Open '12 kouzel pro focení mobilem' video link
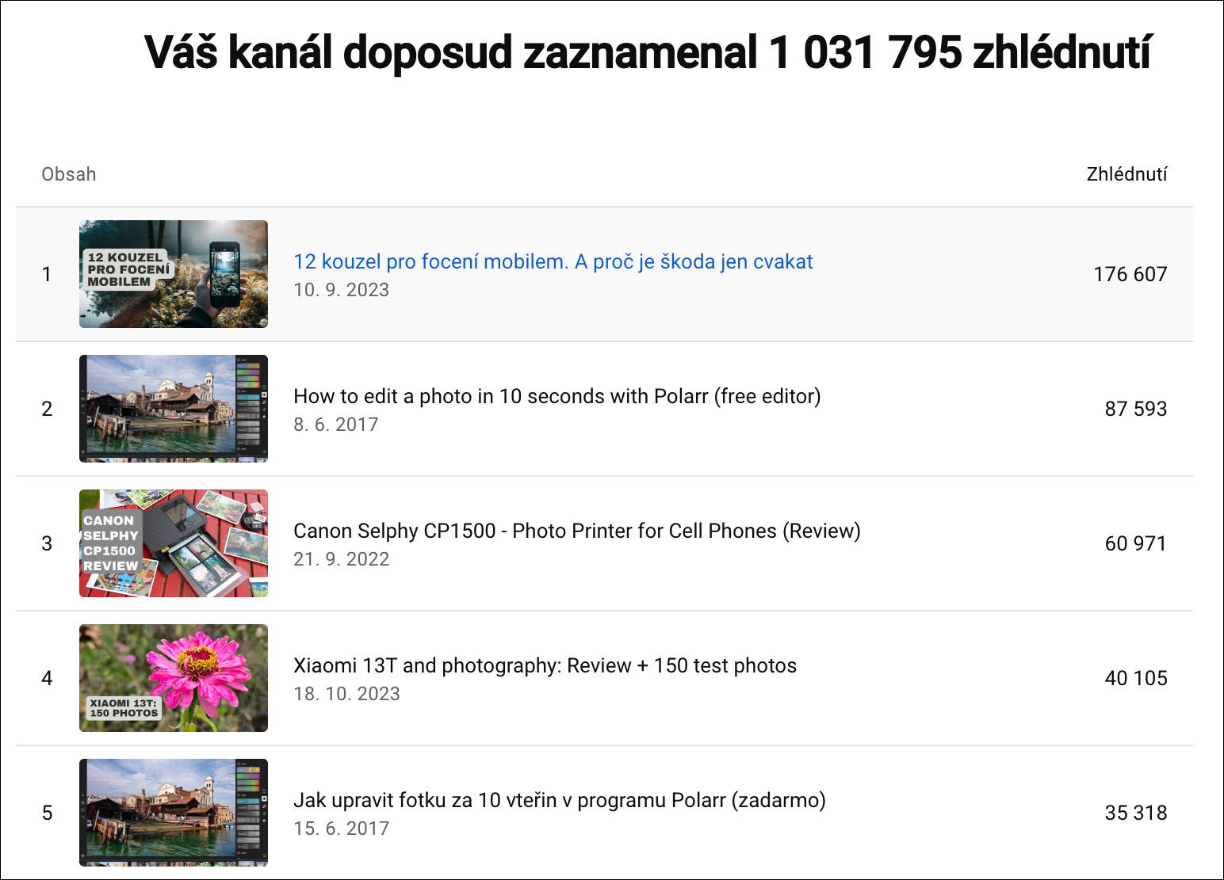Screen dimensions: 1224x880 point(553,262)
